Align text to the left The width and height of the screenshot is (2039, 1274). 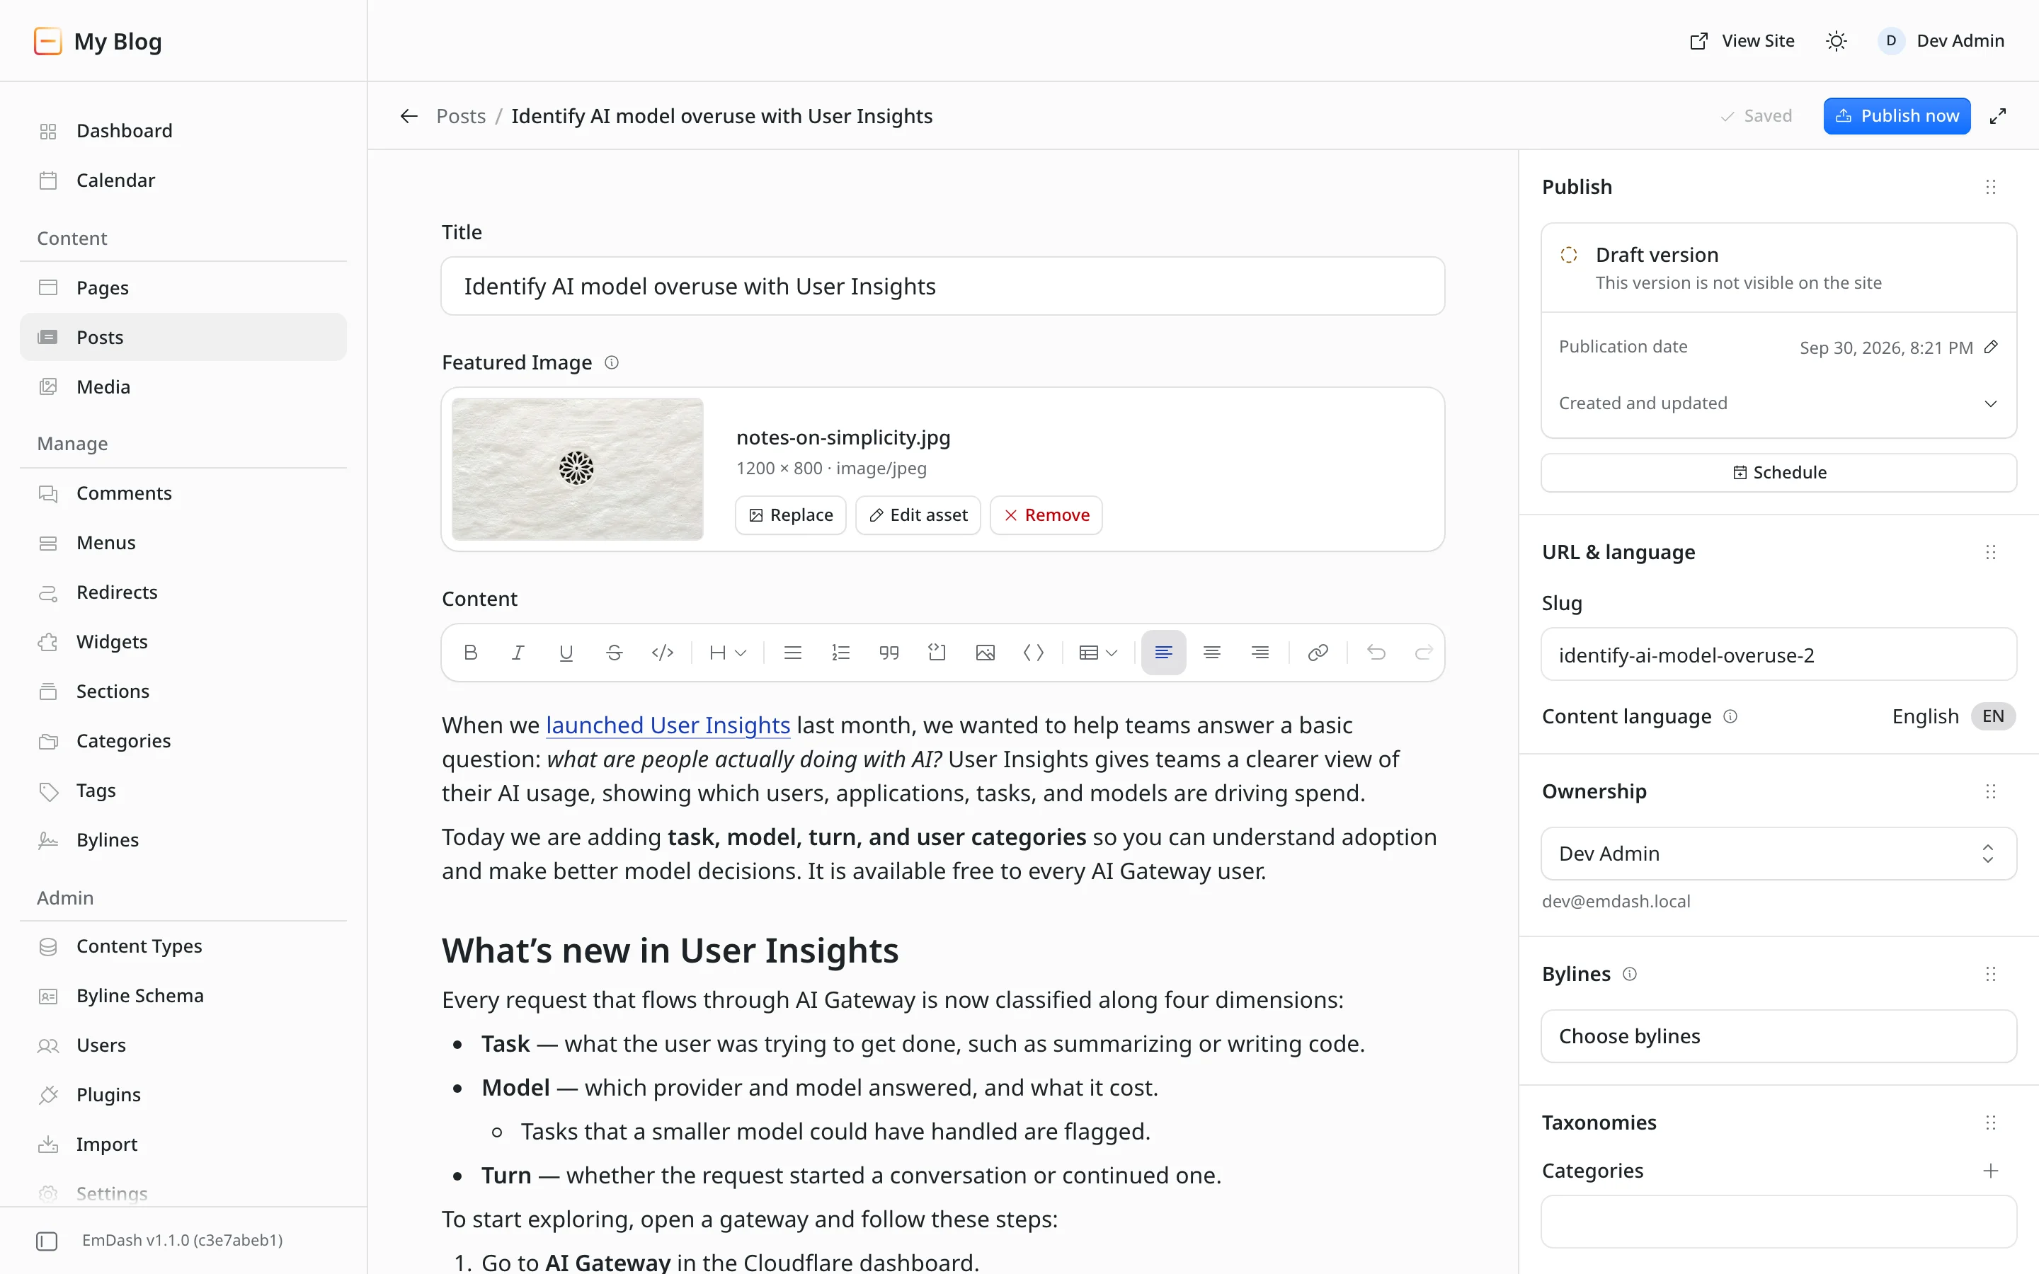tap(1164, 652)
